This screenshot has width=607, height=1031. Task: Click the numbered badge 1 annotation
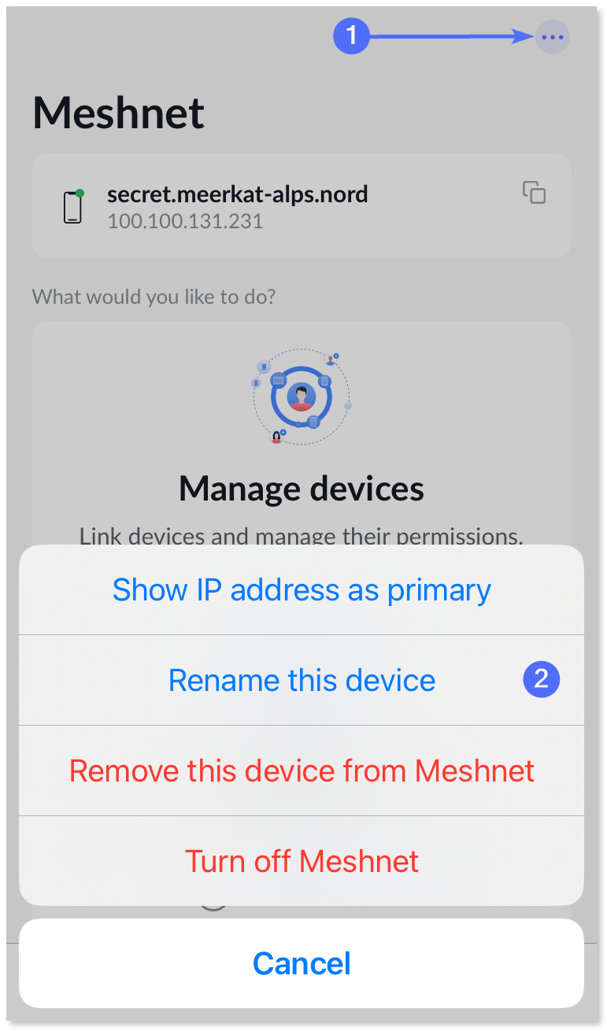pyautogui.click(x=351, y=36)
